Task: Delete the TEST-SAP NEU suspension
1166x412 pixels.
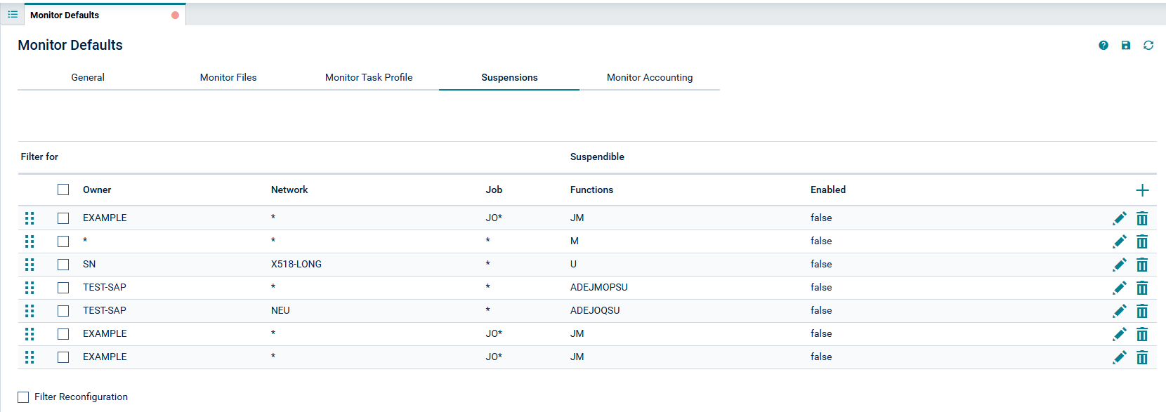Action: pyautogui.click(x=1142, y=311)
